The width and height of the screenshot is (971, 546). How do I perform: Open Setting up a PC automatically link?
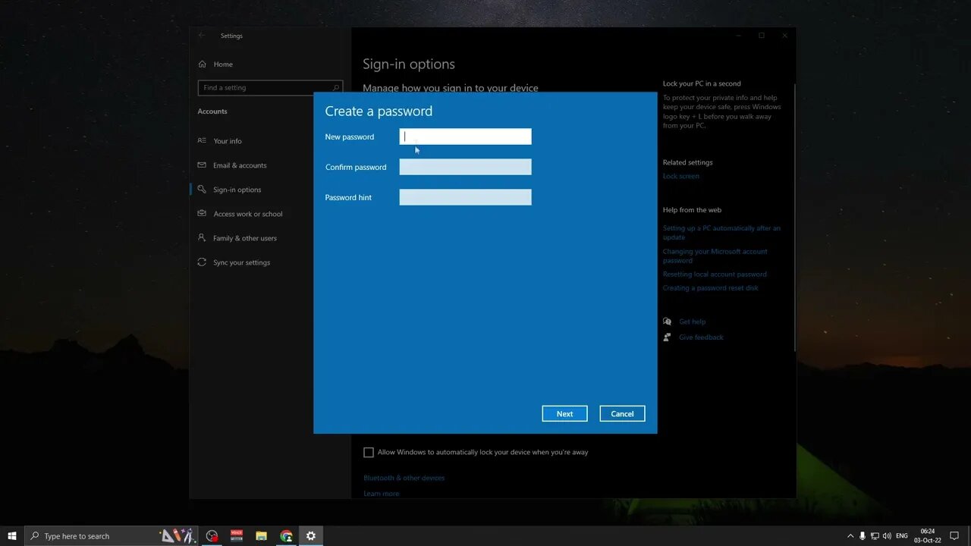pyautogui.click(x=721, y=232)
